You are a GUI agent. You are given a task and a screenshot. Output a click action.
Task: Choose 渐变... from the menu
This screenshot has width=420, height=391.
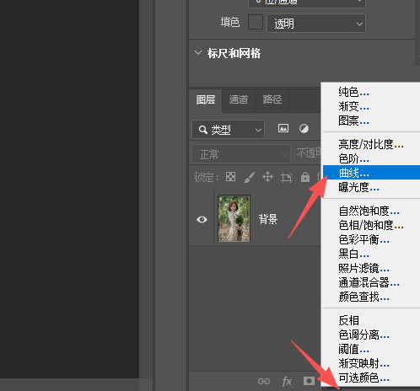pos(371,106)
